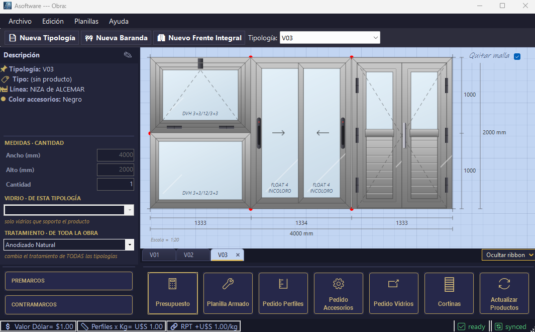Create a Nuevo Frente Integral
The image size is (535, 332).
point(199,38)
